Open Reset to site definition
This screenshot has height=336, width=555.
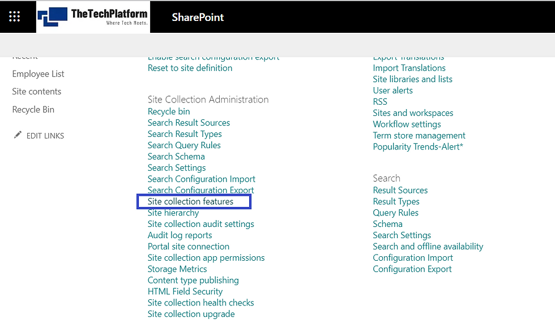(190, 68)
